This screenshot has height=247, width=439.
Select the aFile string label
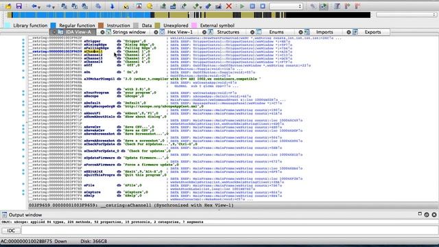pos(89,185)
